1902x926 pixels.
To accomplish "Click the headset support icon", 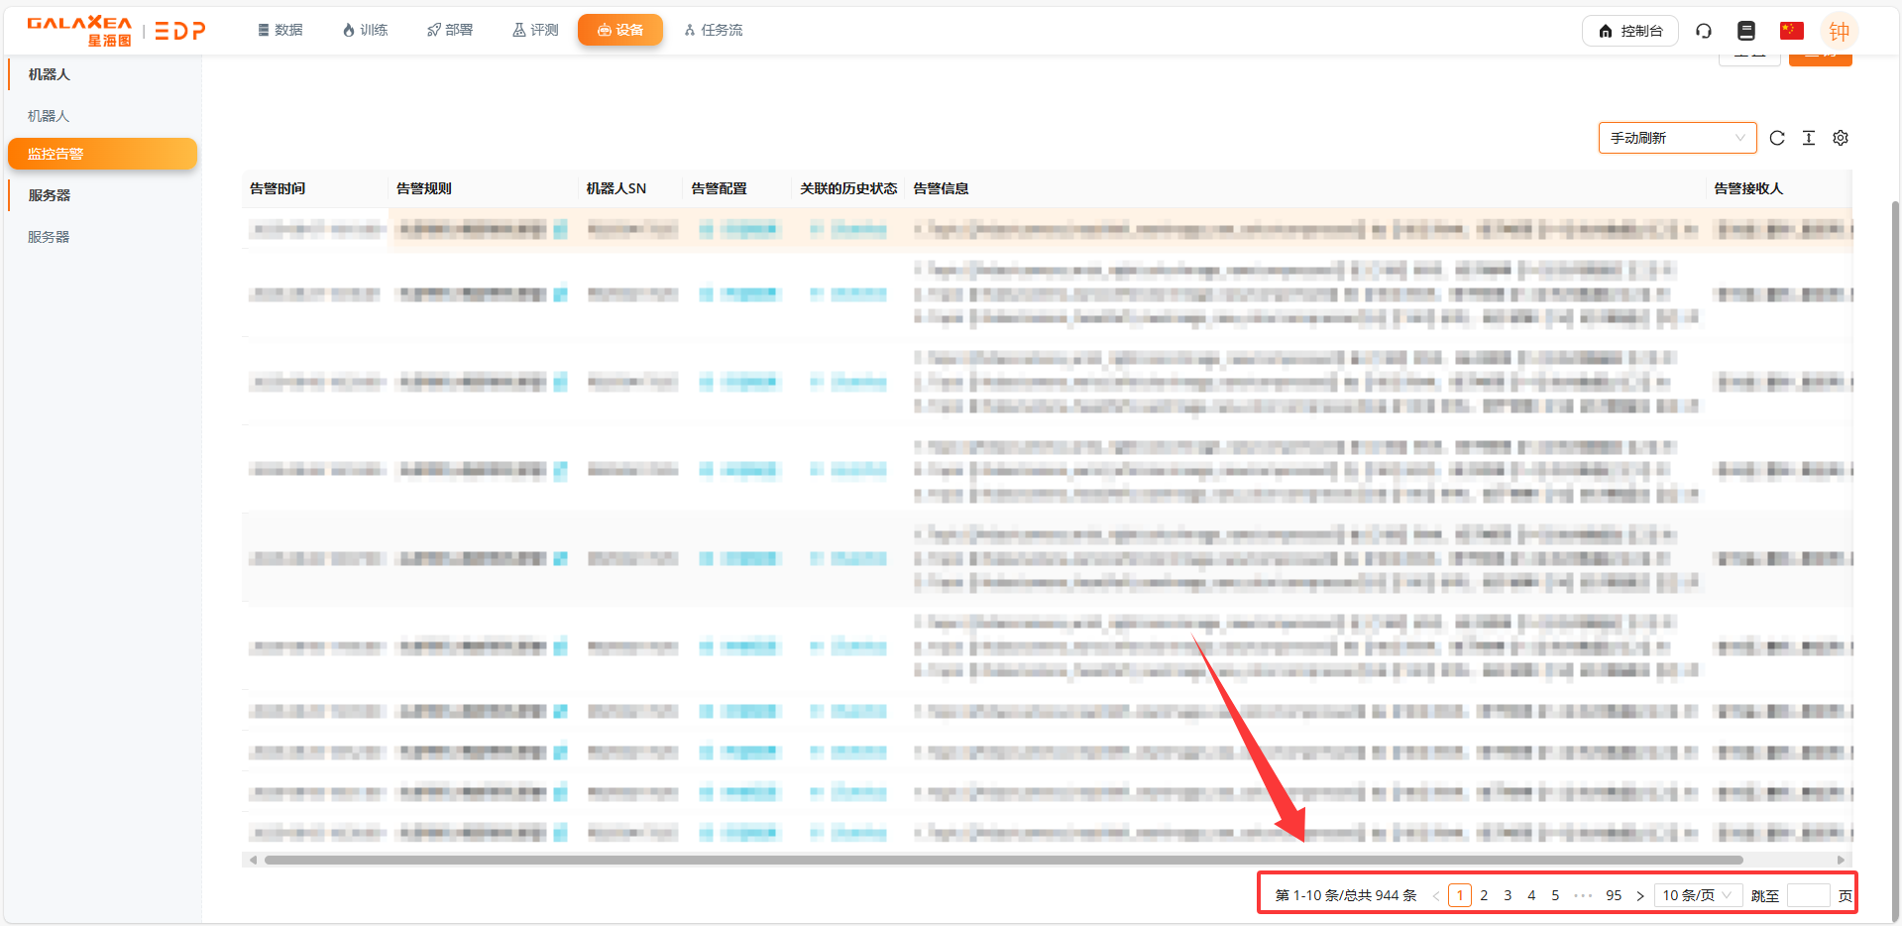I will pos(1704,31).
